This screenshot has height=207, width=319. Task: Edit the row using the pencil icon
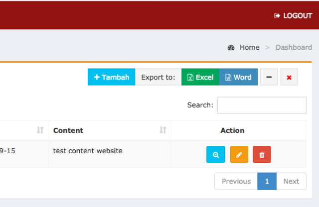tap(239, 154)
